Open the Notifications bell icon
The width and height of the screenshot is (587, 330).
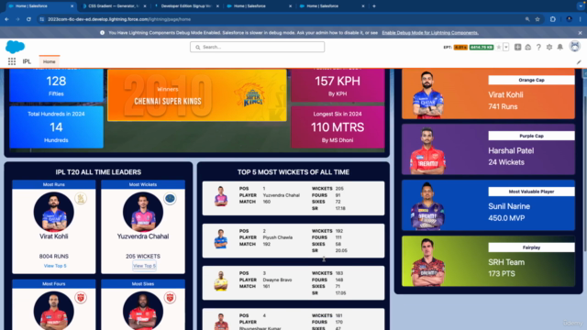coord(560,47)
